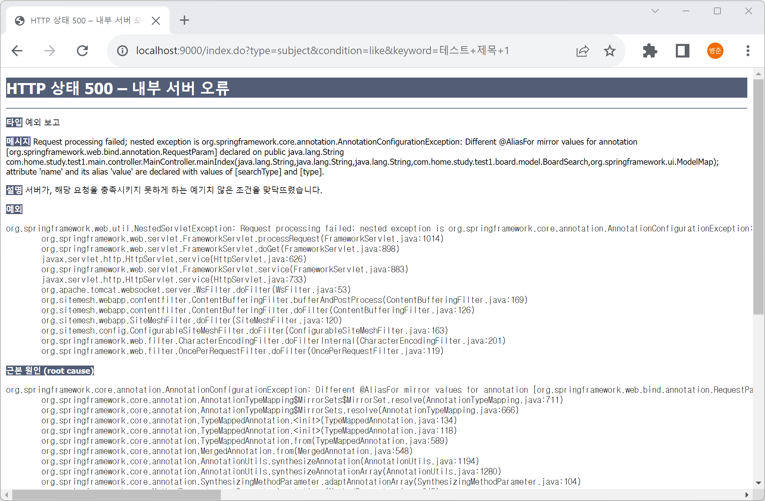765x501 pixels.
Task: Click the vertical scrollbar up arrow
Action: (x=758, y=74)
